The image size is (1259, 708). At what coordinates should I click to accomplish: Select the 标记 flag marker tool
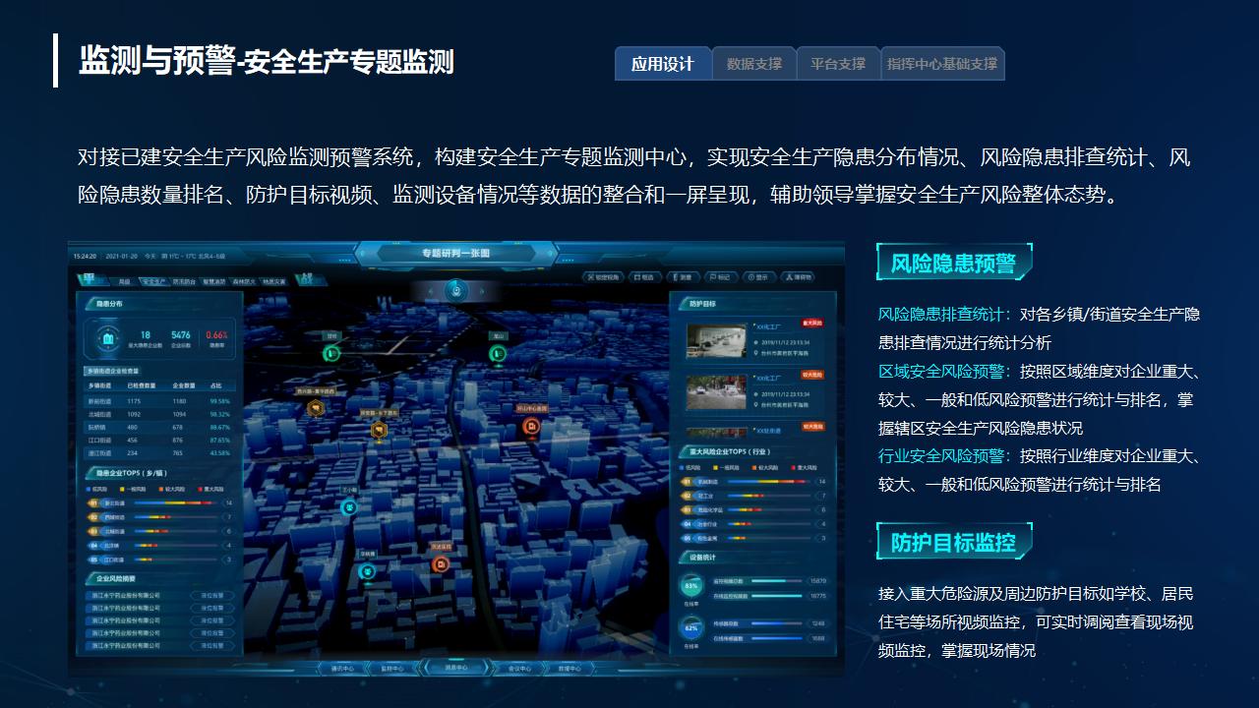click(x=720, y=277)
